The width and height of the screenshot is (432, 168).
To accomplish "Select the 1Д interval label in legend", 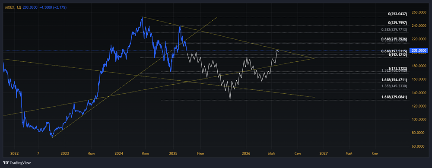I will tap(19, 7).
